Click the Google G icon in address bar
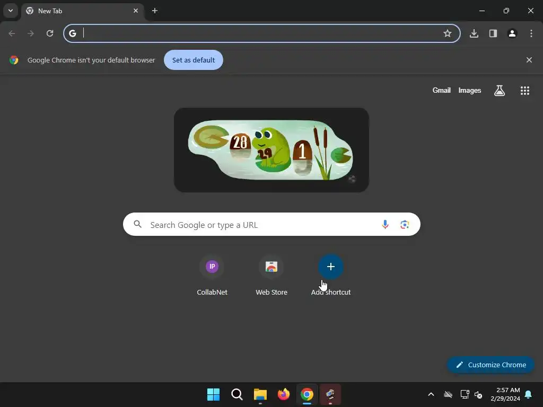 click(x=72, y=33)
